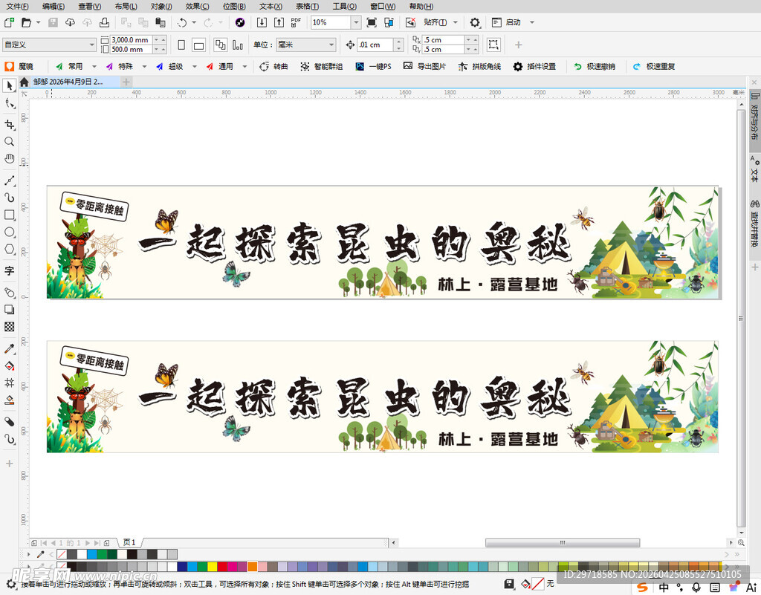This screenshot has width=761, height=595.
Task: Click the Undo arrow icon
Action: [x=182, y=22]
